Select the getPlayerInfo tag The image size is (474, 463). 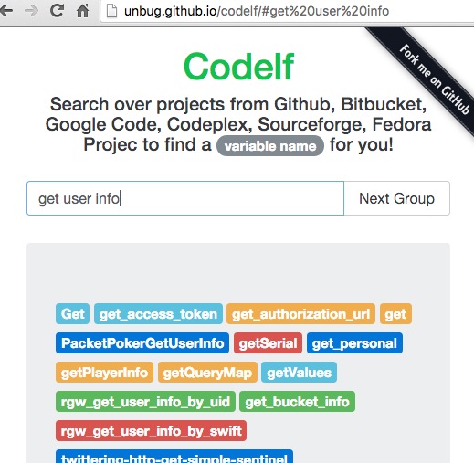[x=104, y=373]
